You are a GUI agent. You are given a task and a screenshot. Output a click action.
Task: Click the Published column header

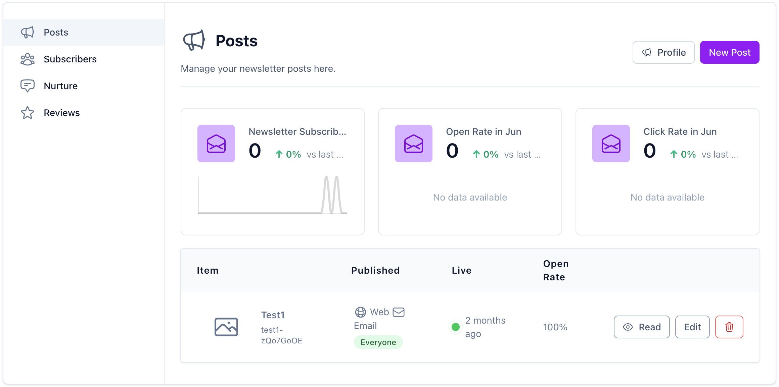(x=375, y=270)
